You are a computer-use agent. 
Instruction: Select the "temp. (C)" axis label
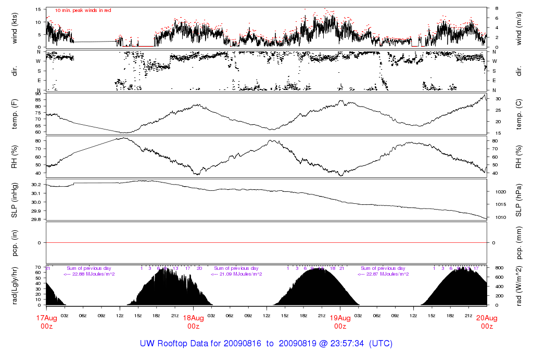(518, 114)
